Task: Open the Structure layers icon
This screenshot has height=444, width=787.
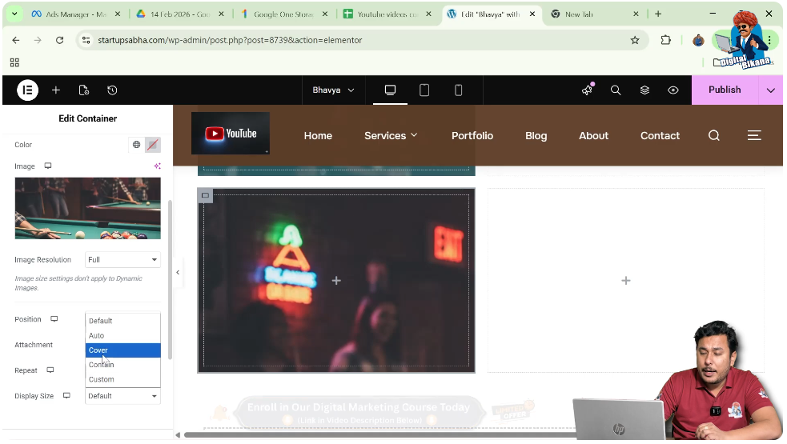Action: click(x=644, y=90)
